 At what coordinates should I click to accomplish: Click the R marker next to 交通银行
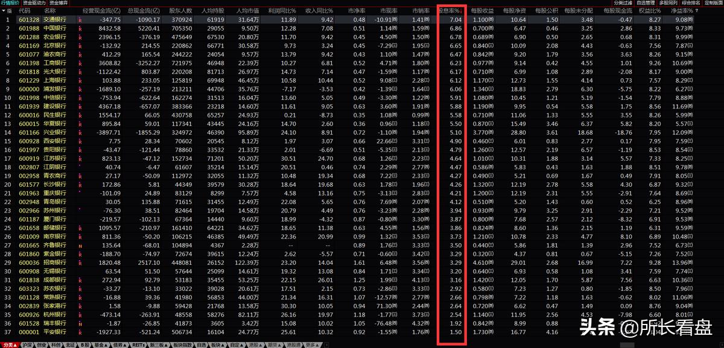click(80, 20)
